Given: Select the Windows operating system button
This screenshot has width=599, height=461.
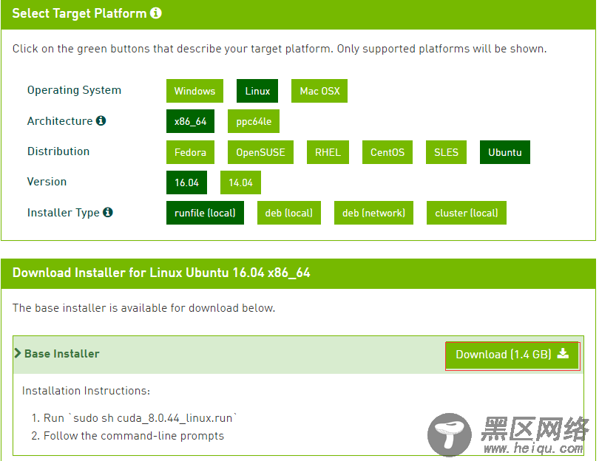Looking at the screenshot, I should [194, 91].
